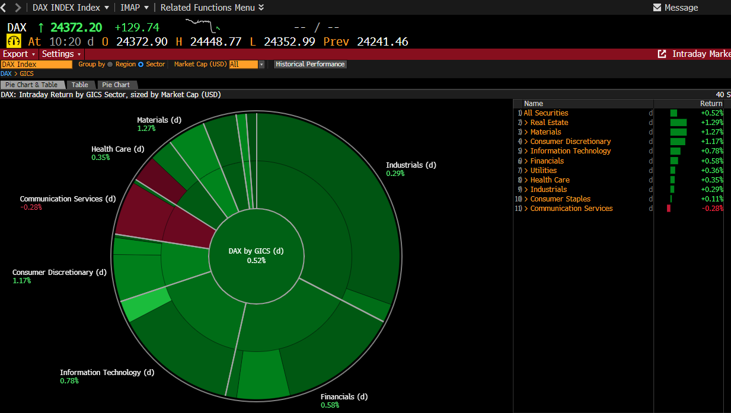Switch to the Table tab
Screen dimensions: 731x413
point(80,85)
